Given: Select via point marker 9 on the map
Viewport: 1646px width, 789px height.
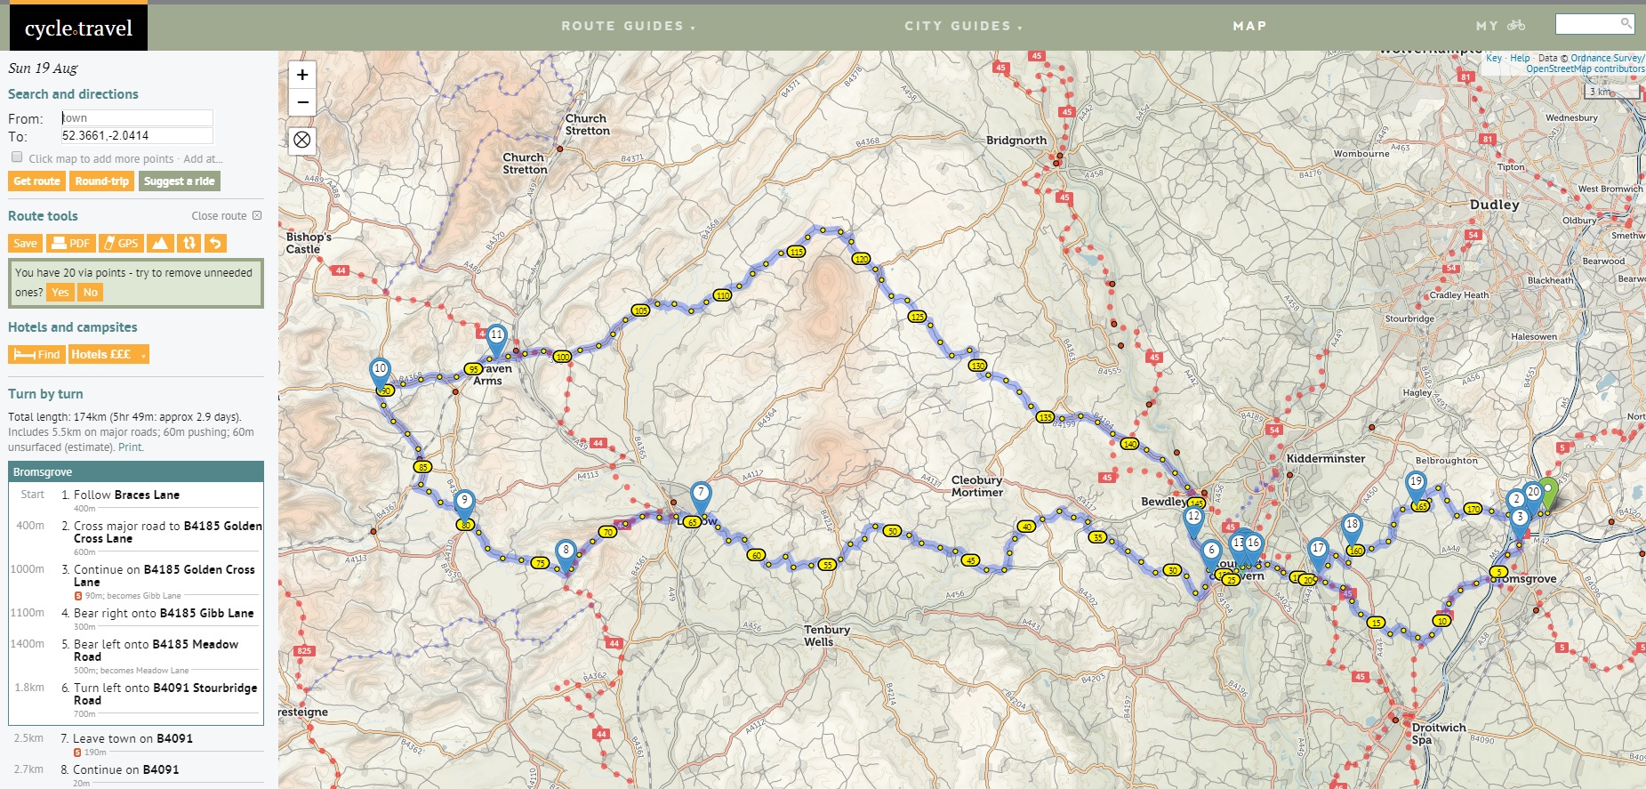Looking at the screenshot, I should coord(463,505).
